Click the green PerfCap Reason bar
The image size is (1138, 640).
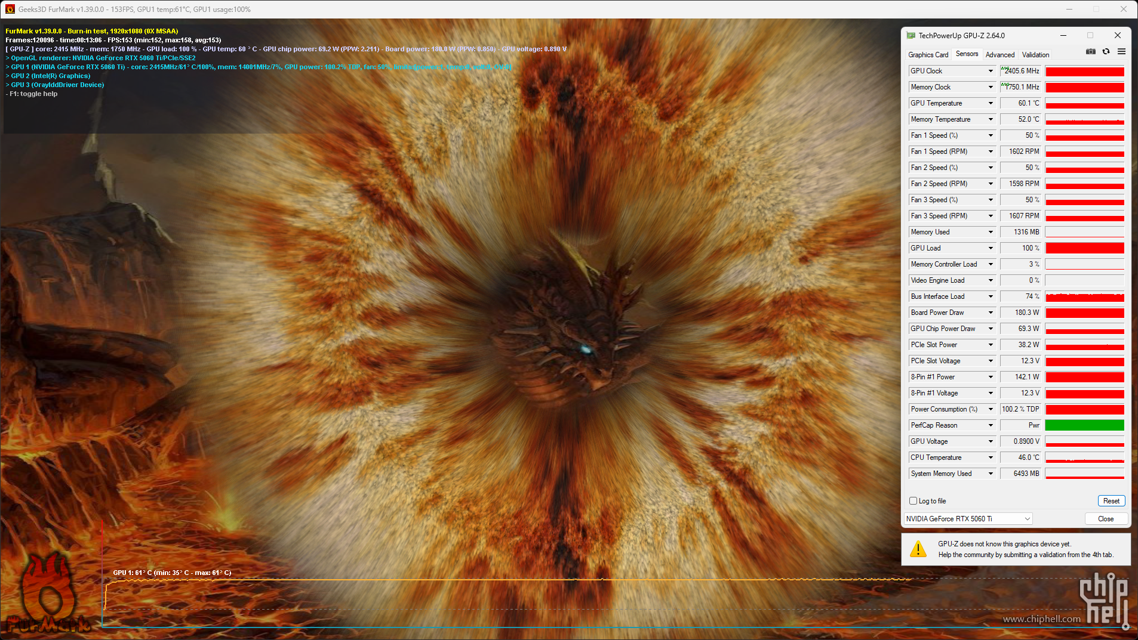coord(1084,425)
